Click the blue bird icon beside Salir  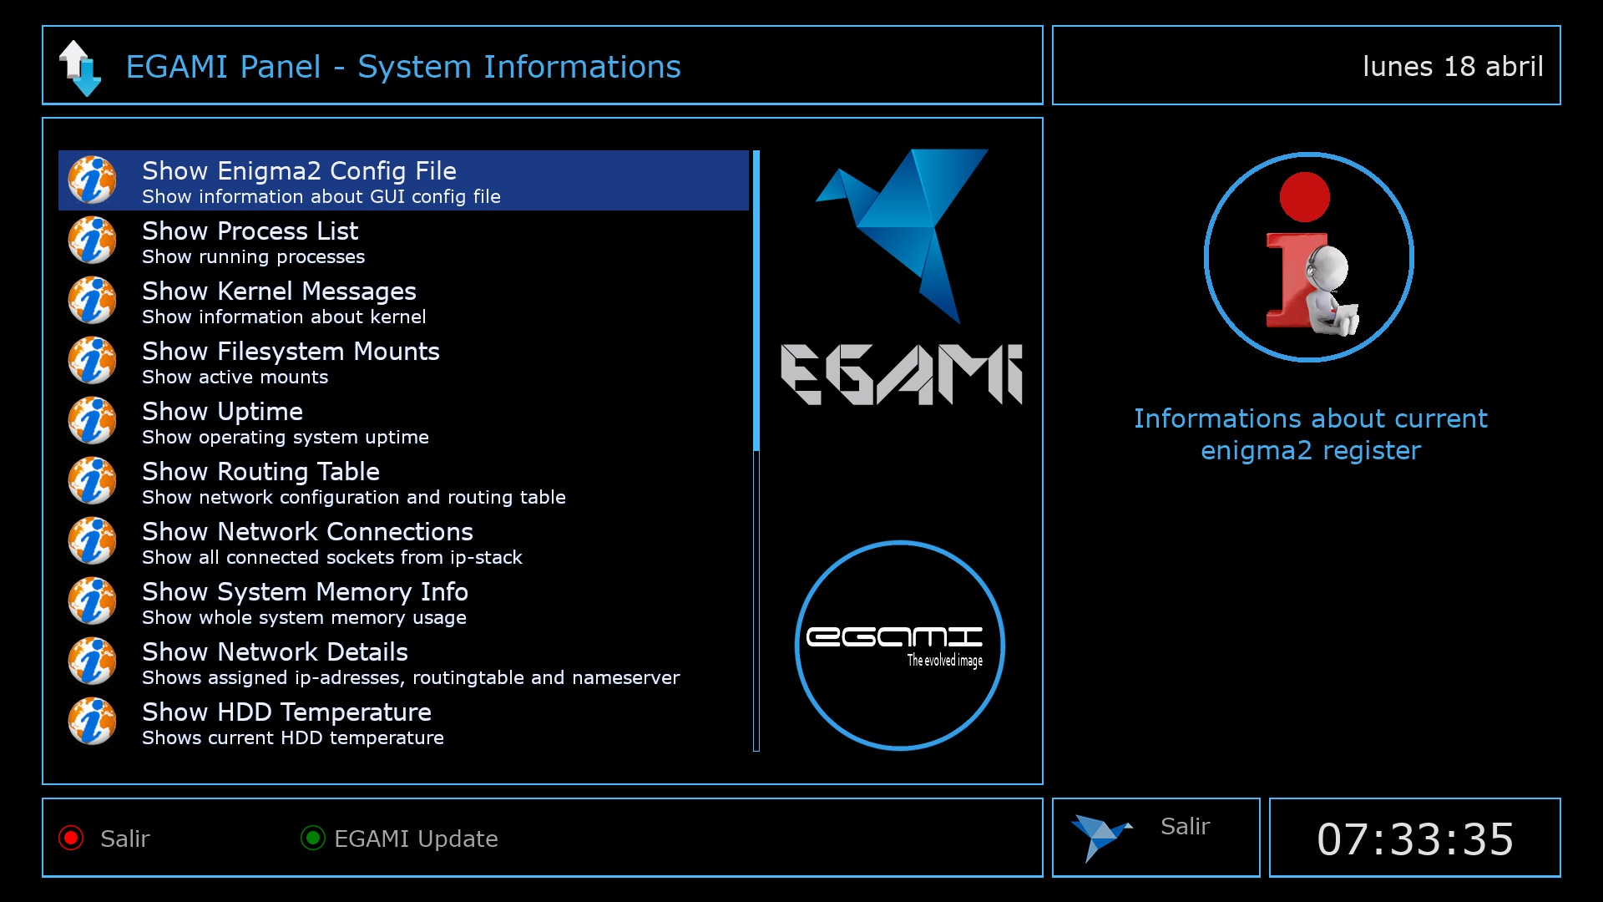click(x=1100, y=836)
